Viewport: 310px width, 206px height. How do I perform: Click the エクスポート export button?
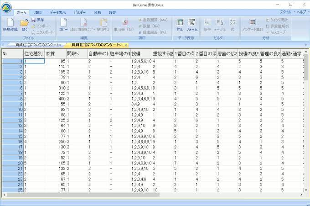[x=42, y=32]
